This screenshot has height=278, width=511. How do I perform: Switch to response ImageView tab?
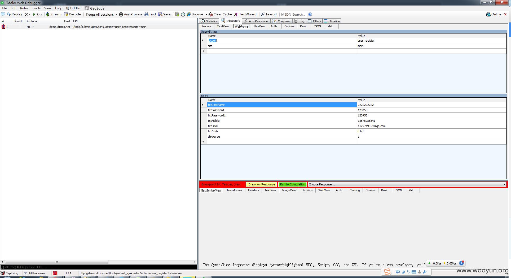click(289, 190)
